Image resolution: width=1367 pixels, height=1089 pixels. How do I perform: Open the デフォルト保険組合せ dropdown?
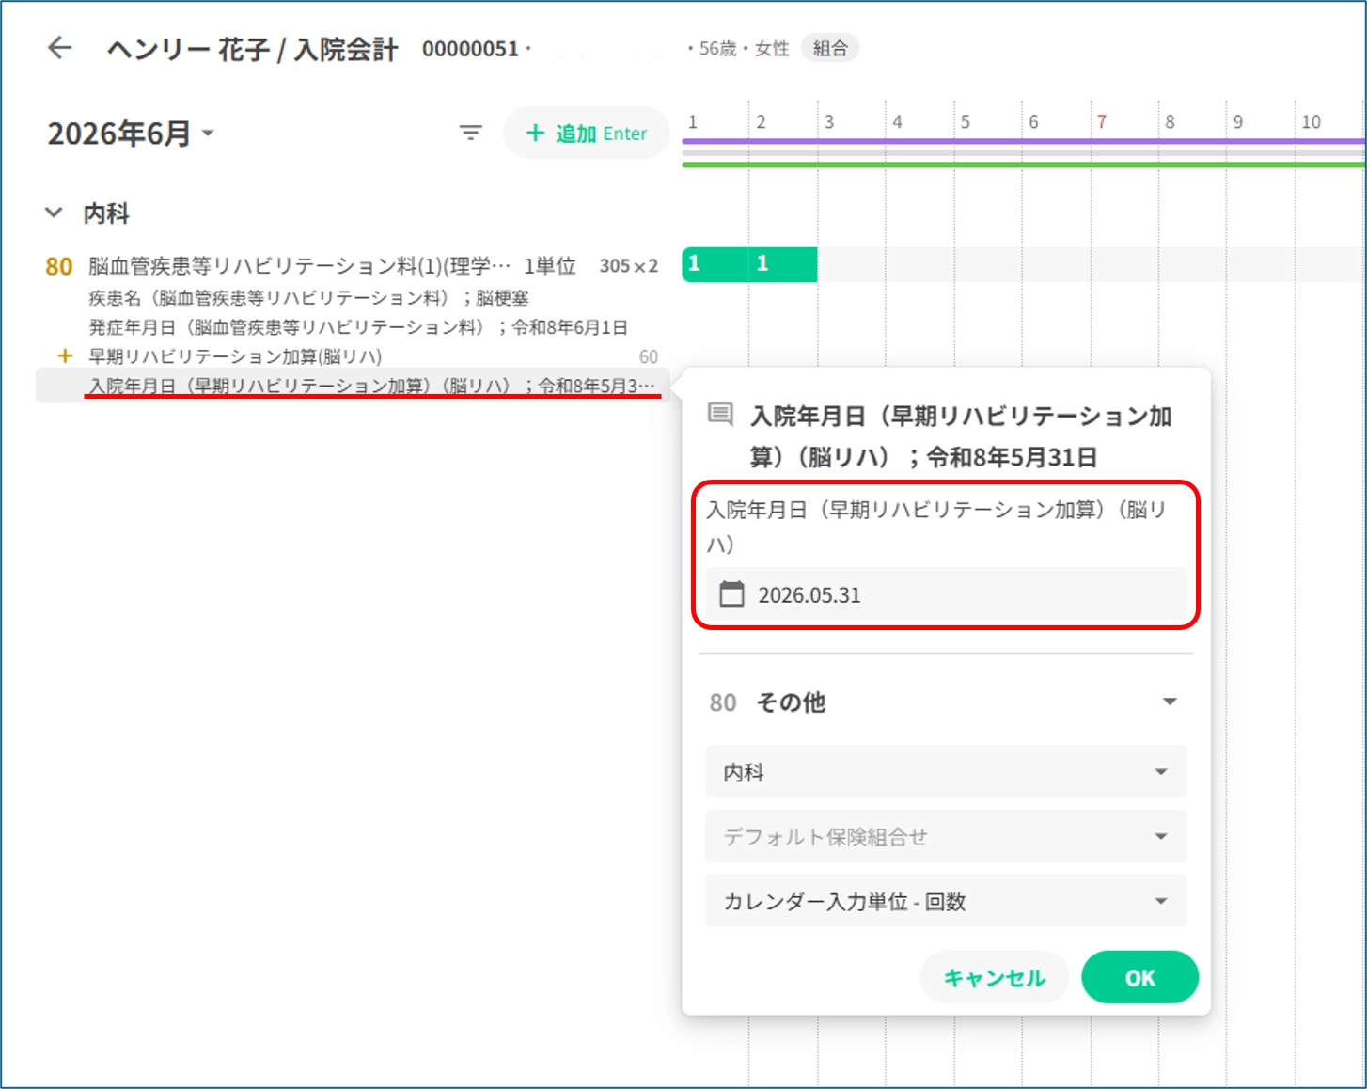tap(946, 837)
